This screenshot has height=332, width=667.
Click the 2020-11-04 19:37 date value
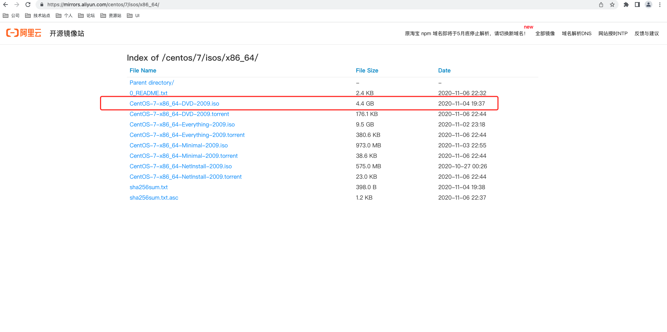click(462, 103)
